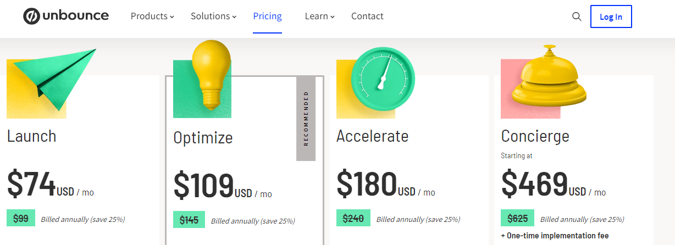Viewport: 675px width, 245px height.
Task: Click the Recommended vertical badge
Action: [306, 119]
